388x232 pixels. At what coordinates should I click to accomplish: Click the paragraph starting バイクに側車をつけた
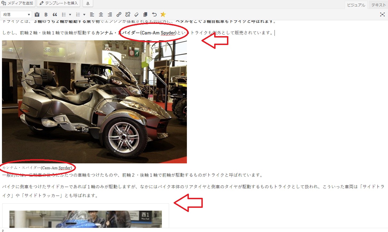coord(193,191)
